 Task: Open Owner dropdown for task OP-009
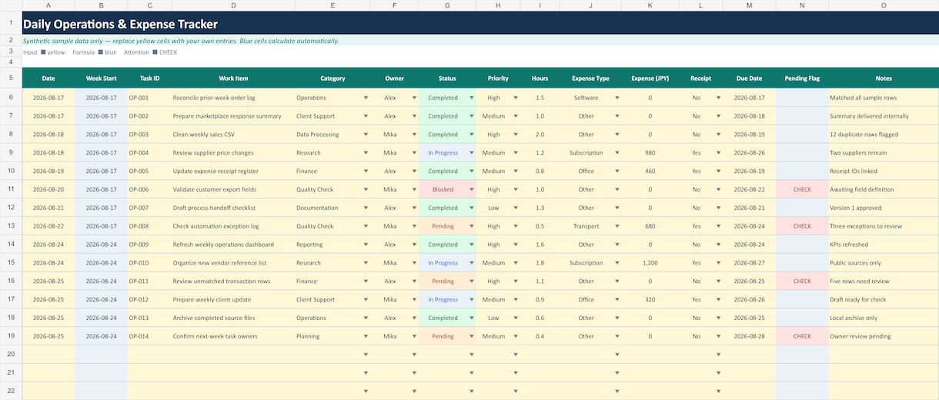point(415,245)
